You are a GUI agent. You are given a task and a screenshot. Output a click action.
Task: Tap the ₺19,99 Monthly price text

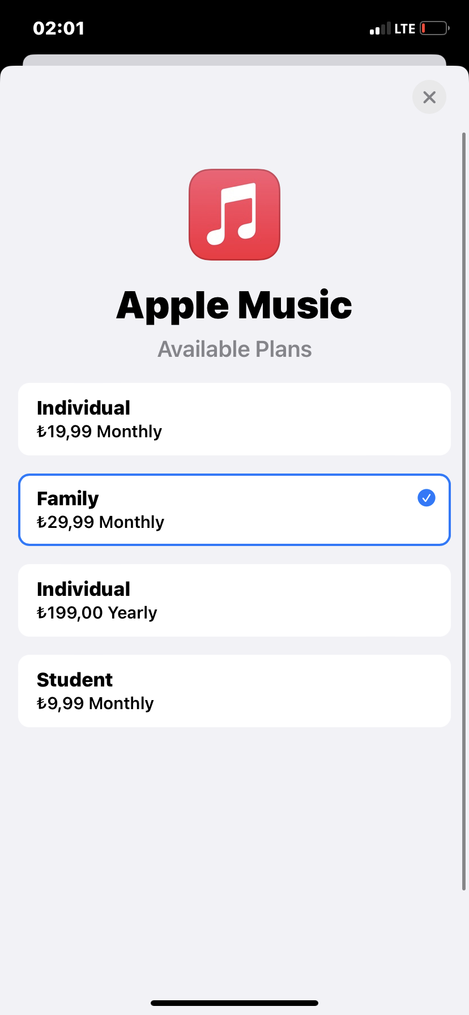click(x=99, y=431)
